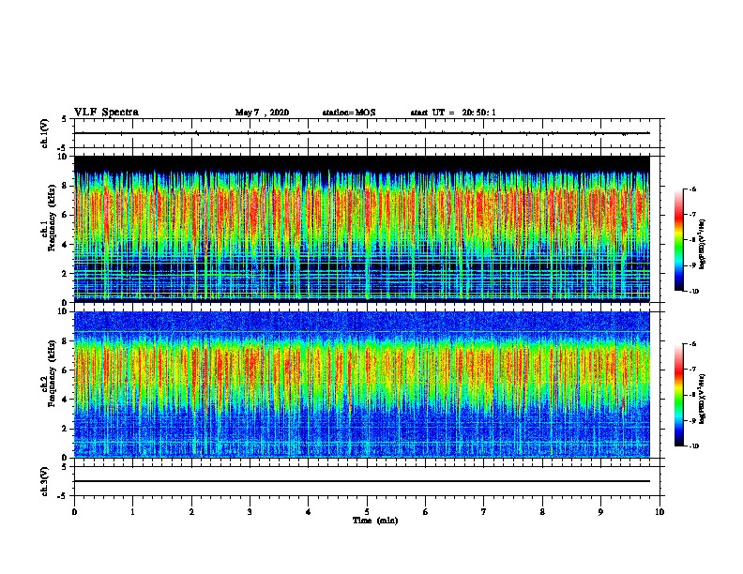Click the time axis tick label "4"
Screen dimensions: 743x574
[309, 512]
